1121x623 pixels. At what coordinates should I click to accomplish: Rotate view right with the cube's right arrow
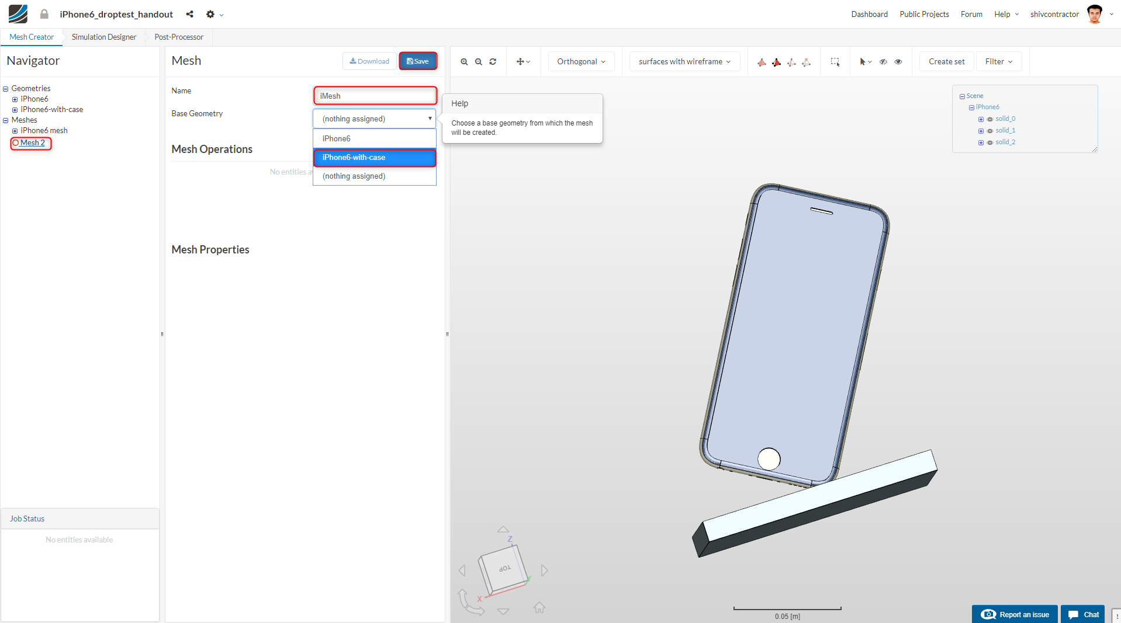(544, 570)
